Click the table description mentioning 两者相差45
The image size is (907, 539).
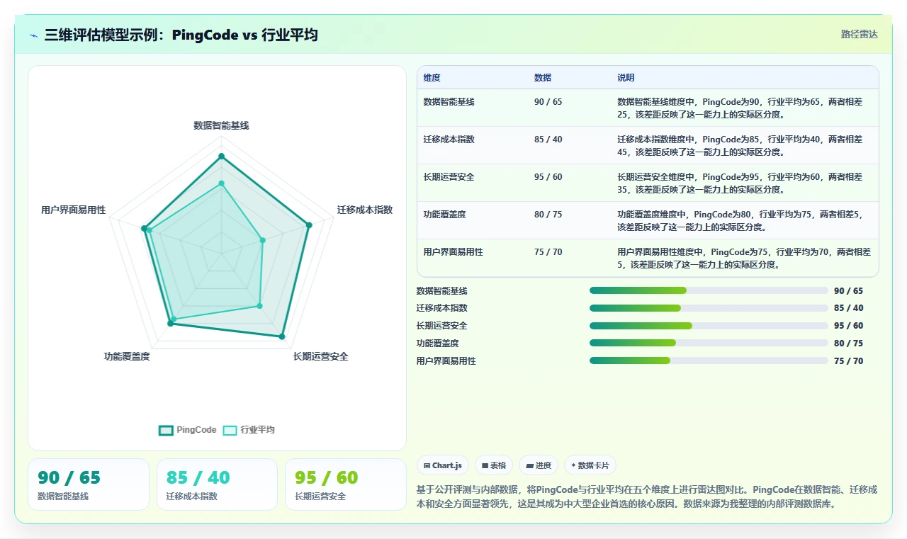(740, 145)
